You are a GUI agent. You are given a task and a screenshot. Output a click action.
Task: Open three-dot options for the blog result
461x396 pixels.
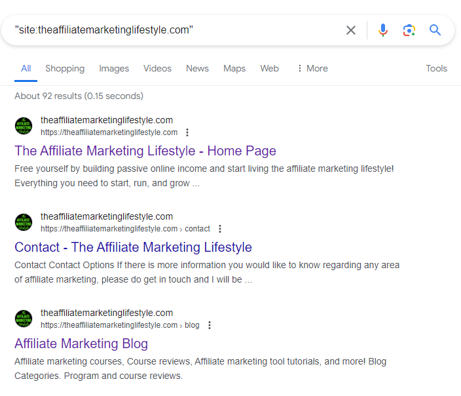pyautogui.click(x=209, y=325)
